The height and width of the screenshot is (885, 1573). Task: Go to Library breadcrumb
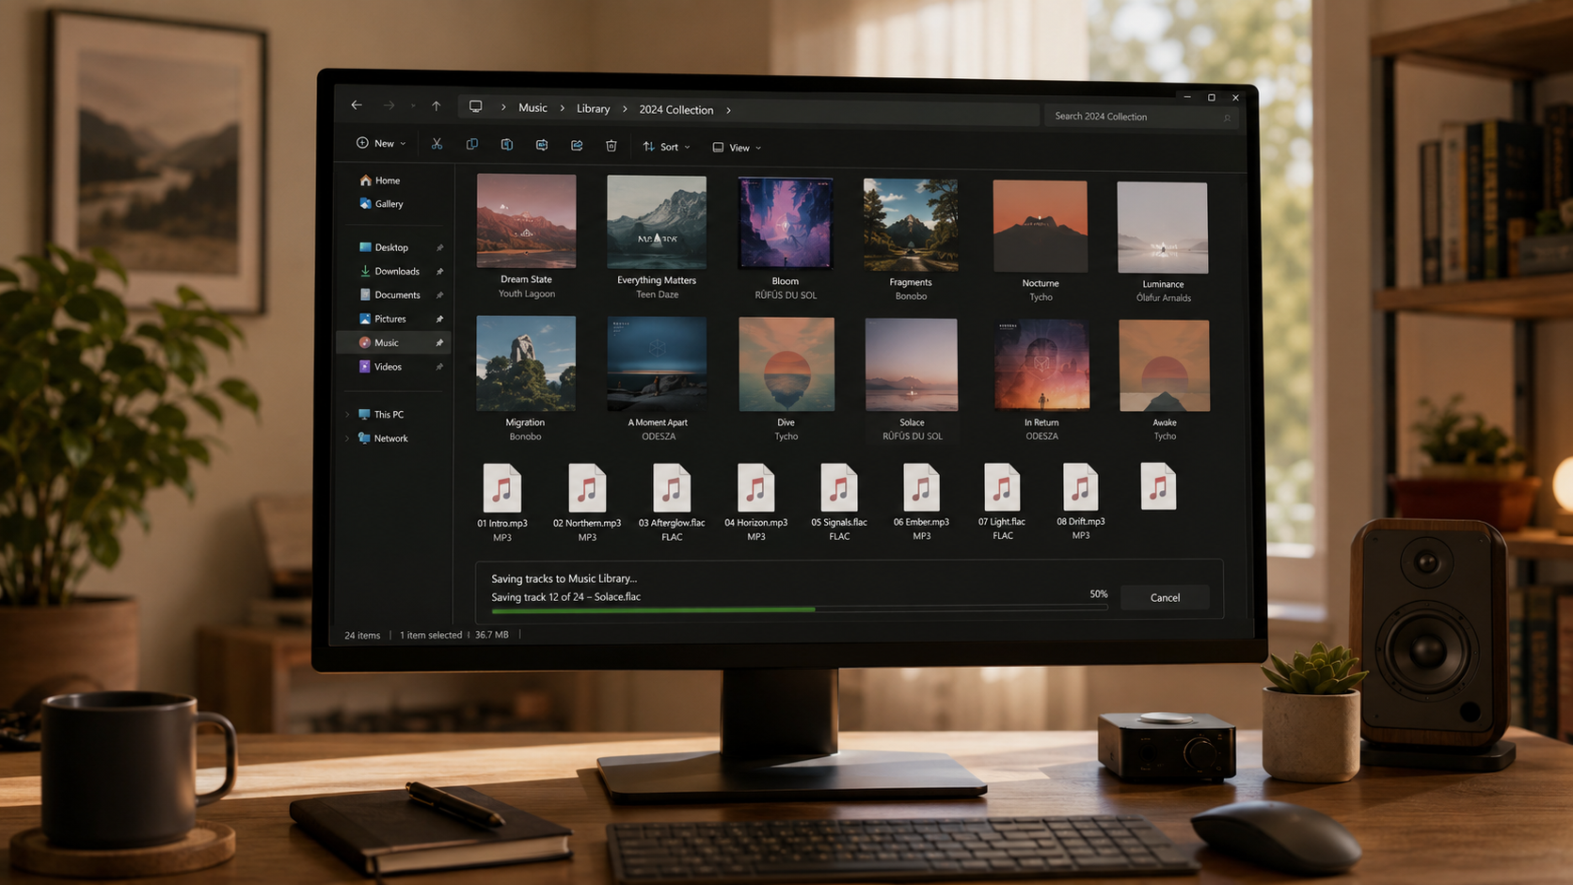[x=593, y=109]
